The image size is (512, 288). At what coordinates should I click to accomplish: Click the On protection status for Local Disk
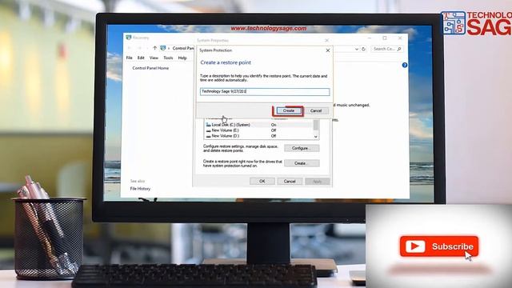(274, 125)
